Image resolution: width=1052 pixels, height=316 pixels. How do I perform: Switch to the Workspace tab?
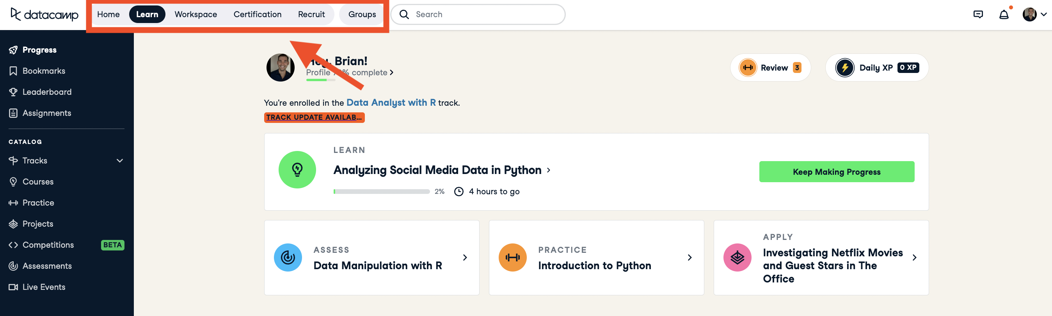[195, 15]
